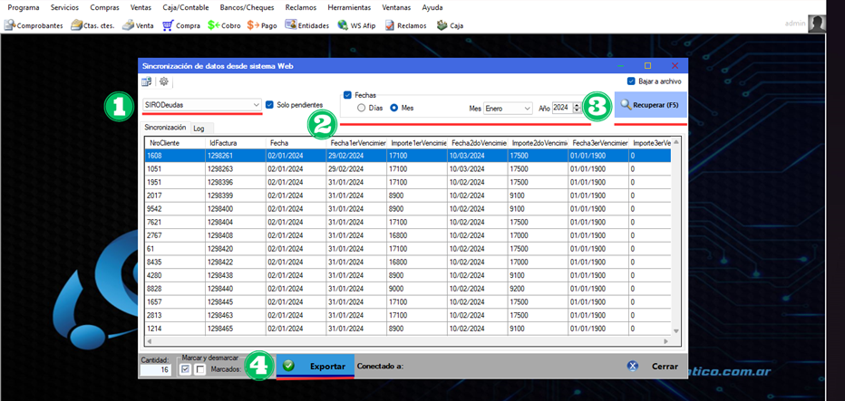Open the Cobro toolbar shortcut

(224, 25)
